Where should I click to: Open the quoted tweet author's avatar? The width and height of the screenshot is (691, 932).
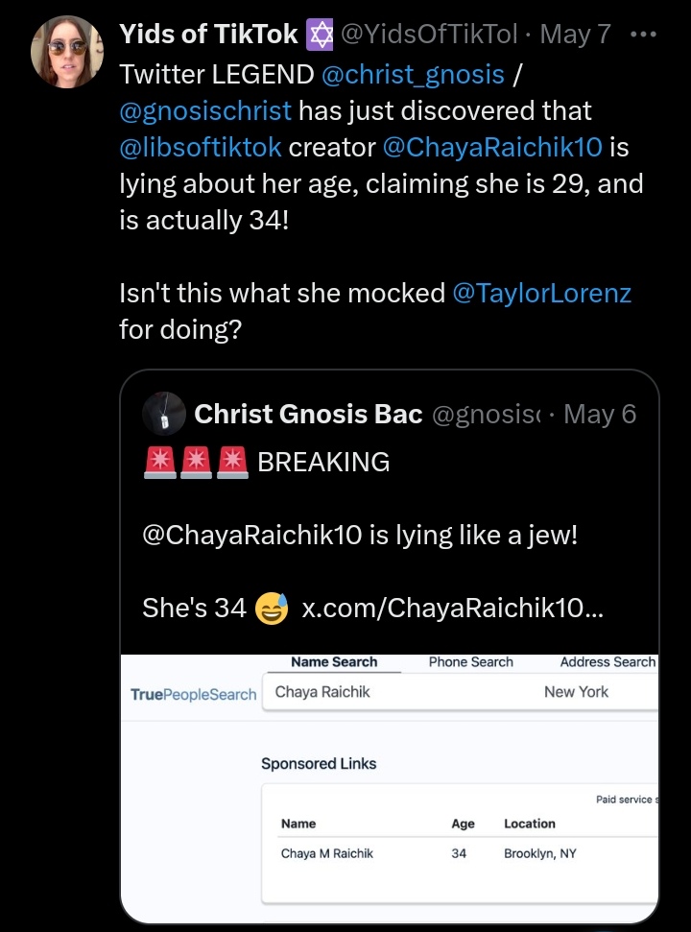[164, 414]
